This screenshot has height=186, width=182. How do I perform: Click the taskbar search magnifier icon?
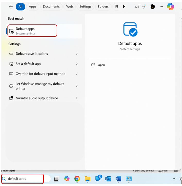pos(4,179)
